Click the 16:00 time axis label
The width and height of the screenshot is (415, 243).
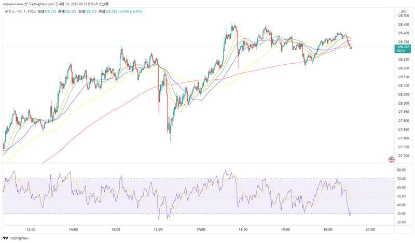click(x=158, y=230)
